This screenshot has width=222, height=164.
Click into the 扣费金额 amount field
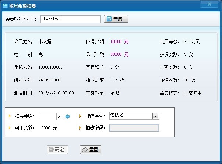[x=47, y=116]
